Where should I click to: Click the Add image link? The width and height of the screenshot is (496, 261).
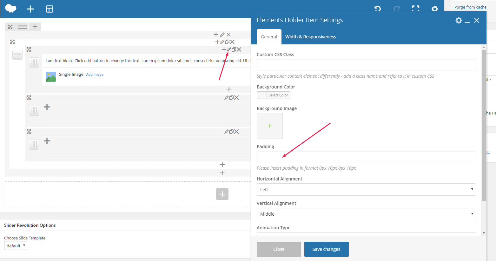coord(95,75)
